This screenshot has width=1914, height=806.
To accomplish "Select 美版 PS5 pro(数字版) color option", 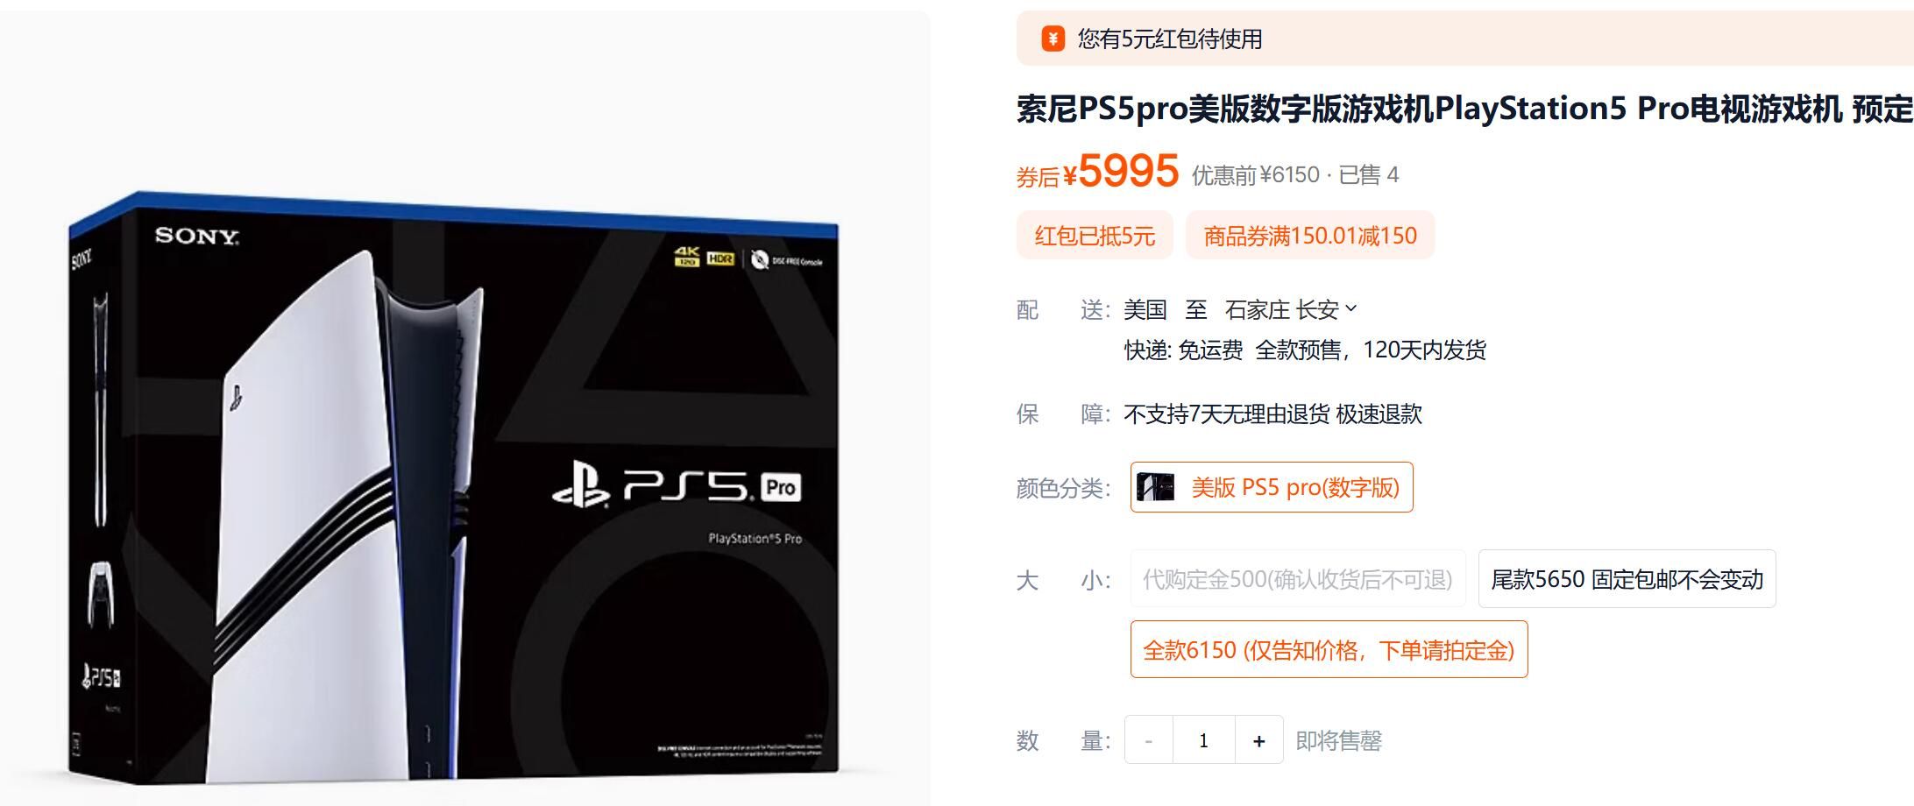I will (1272, 487).
